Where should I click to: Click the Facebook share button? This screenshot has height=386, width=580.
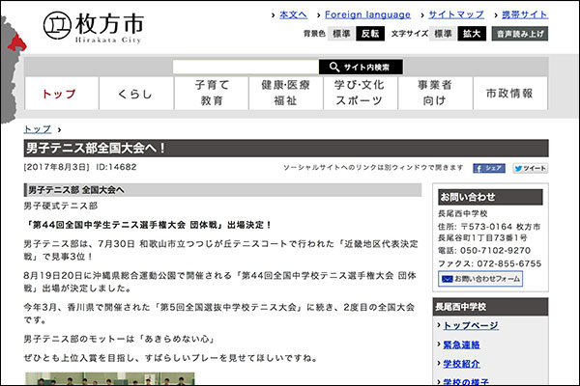pyautogui.click(x=490, y=168)
